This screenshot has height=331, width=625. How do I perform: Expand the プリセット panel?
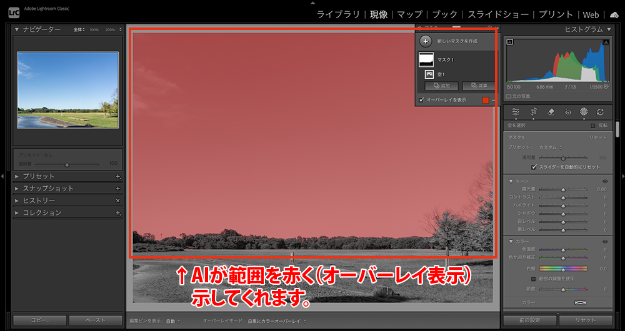[x=17, y=177]
